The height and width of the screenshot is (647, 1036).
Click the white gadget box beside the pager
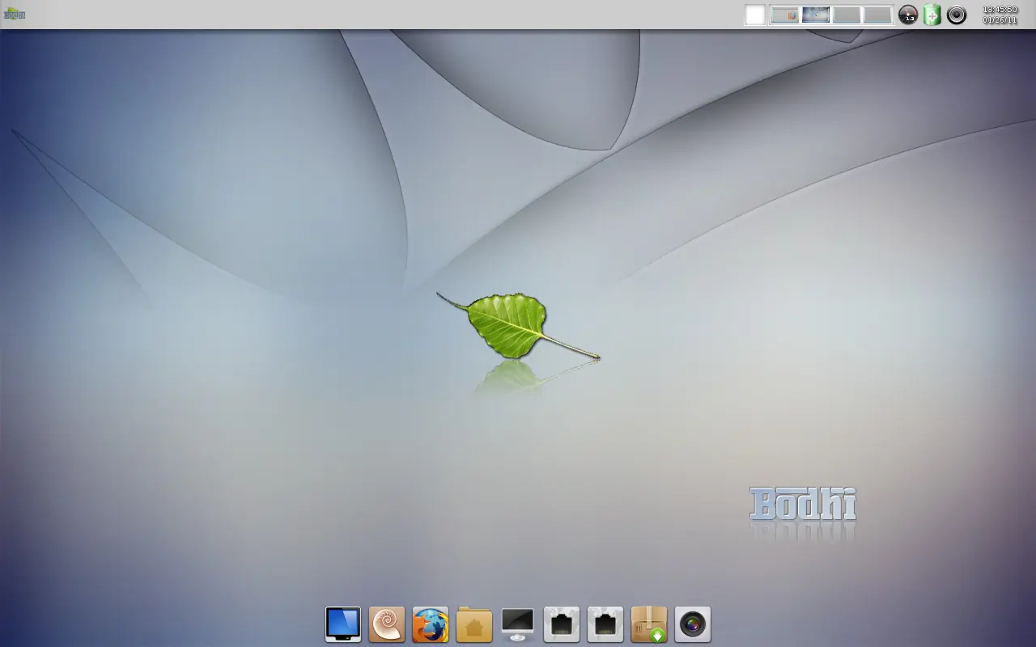pyautogui.click(x=754, y=14)
